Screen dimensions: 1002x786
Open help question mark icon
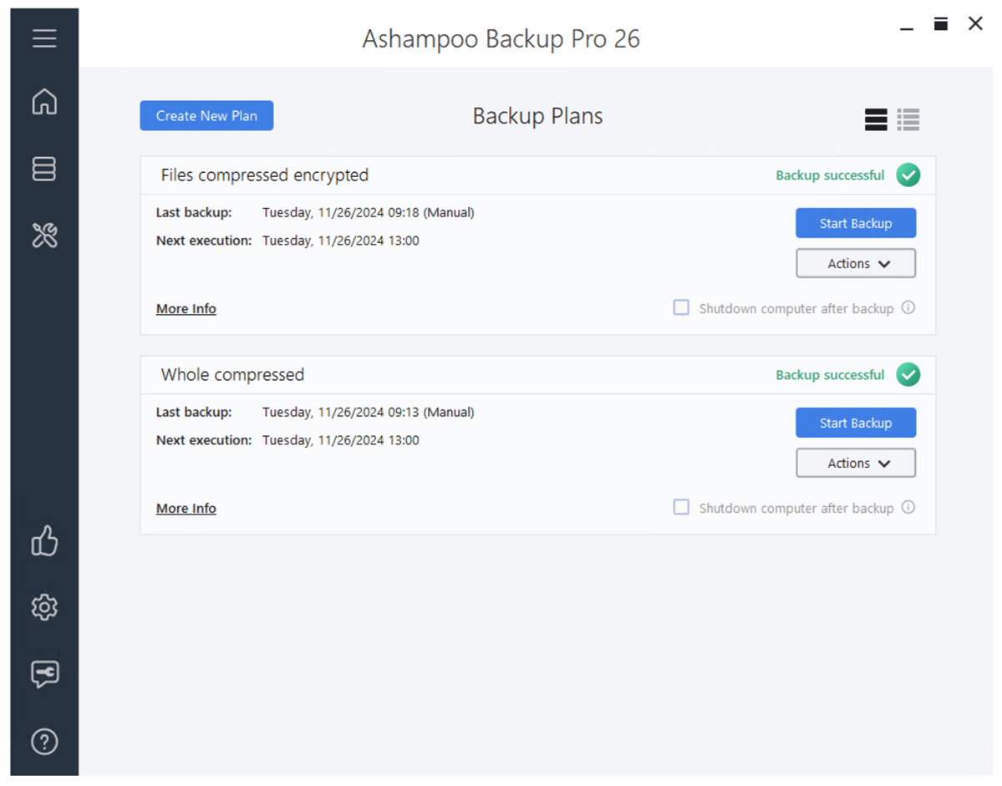point(44,741)
